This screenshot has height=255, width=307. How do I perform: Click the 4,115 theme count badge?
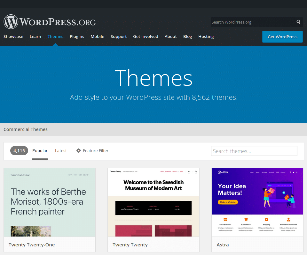coord(19,150)
